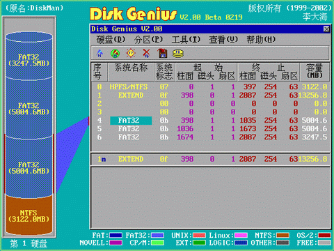This screenshot has width=334, height=251.
Task: Click system flag 07 in row 0
Action: click(164, 87)
